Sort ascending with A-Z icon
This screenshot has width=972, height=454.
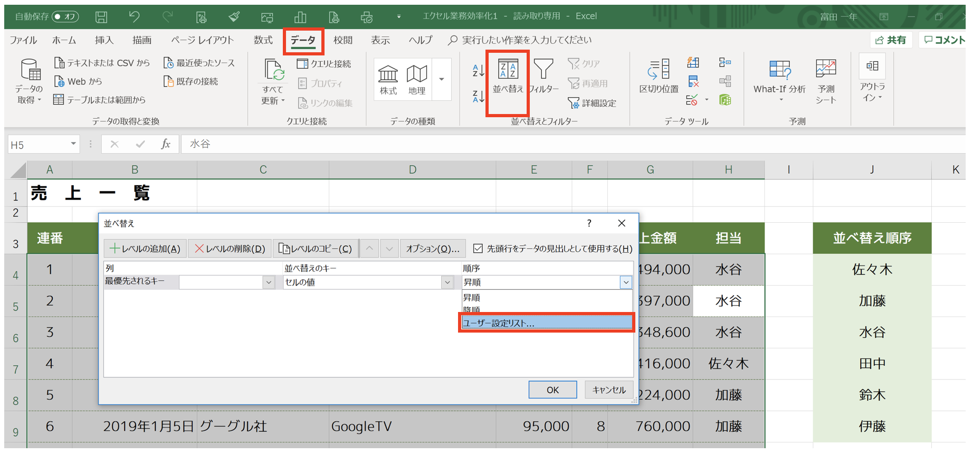[x=479, y=70]
